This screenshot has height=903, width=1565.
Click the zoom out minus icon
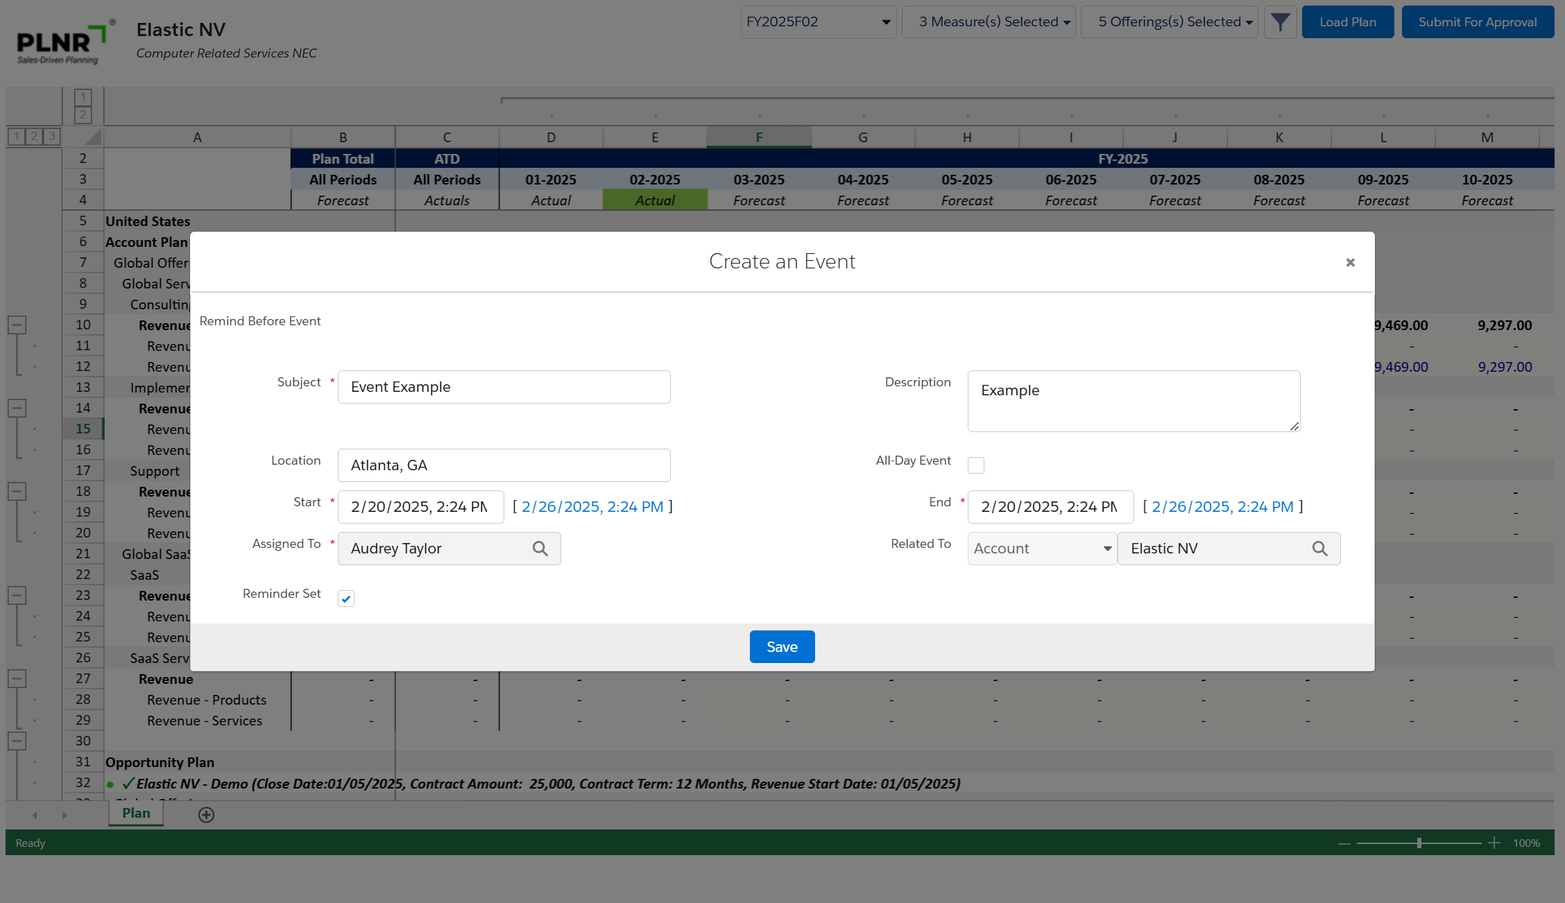coord(1344,843)
